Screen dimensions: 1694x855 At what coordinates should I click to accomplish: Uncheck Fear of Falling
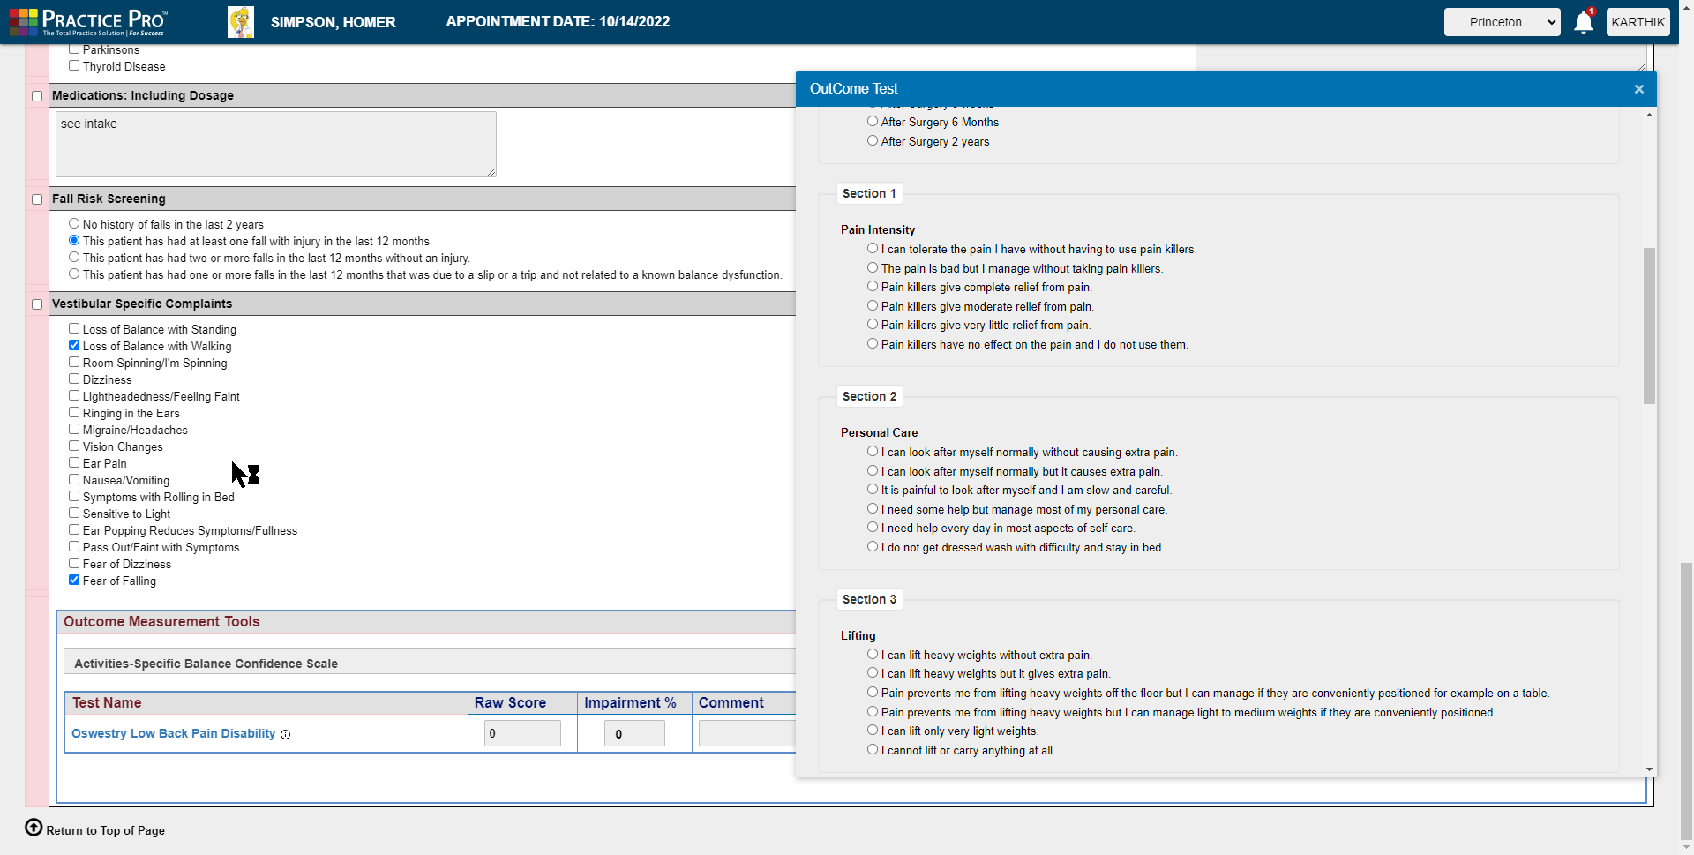(74, 580)
